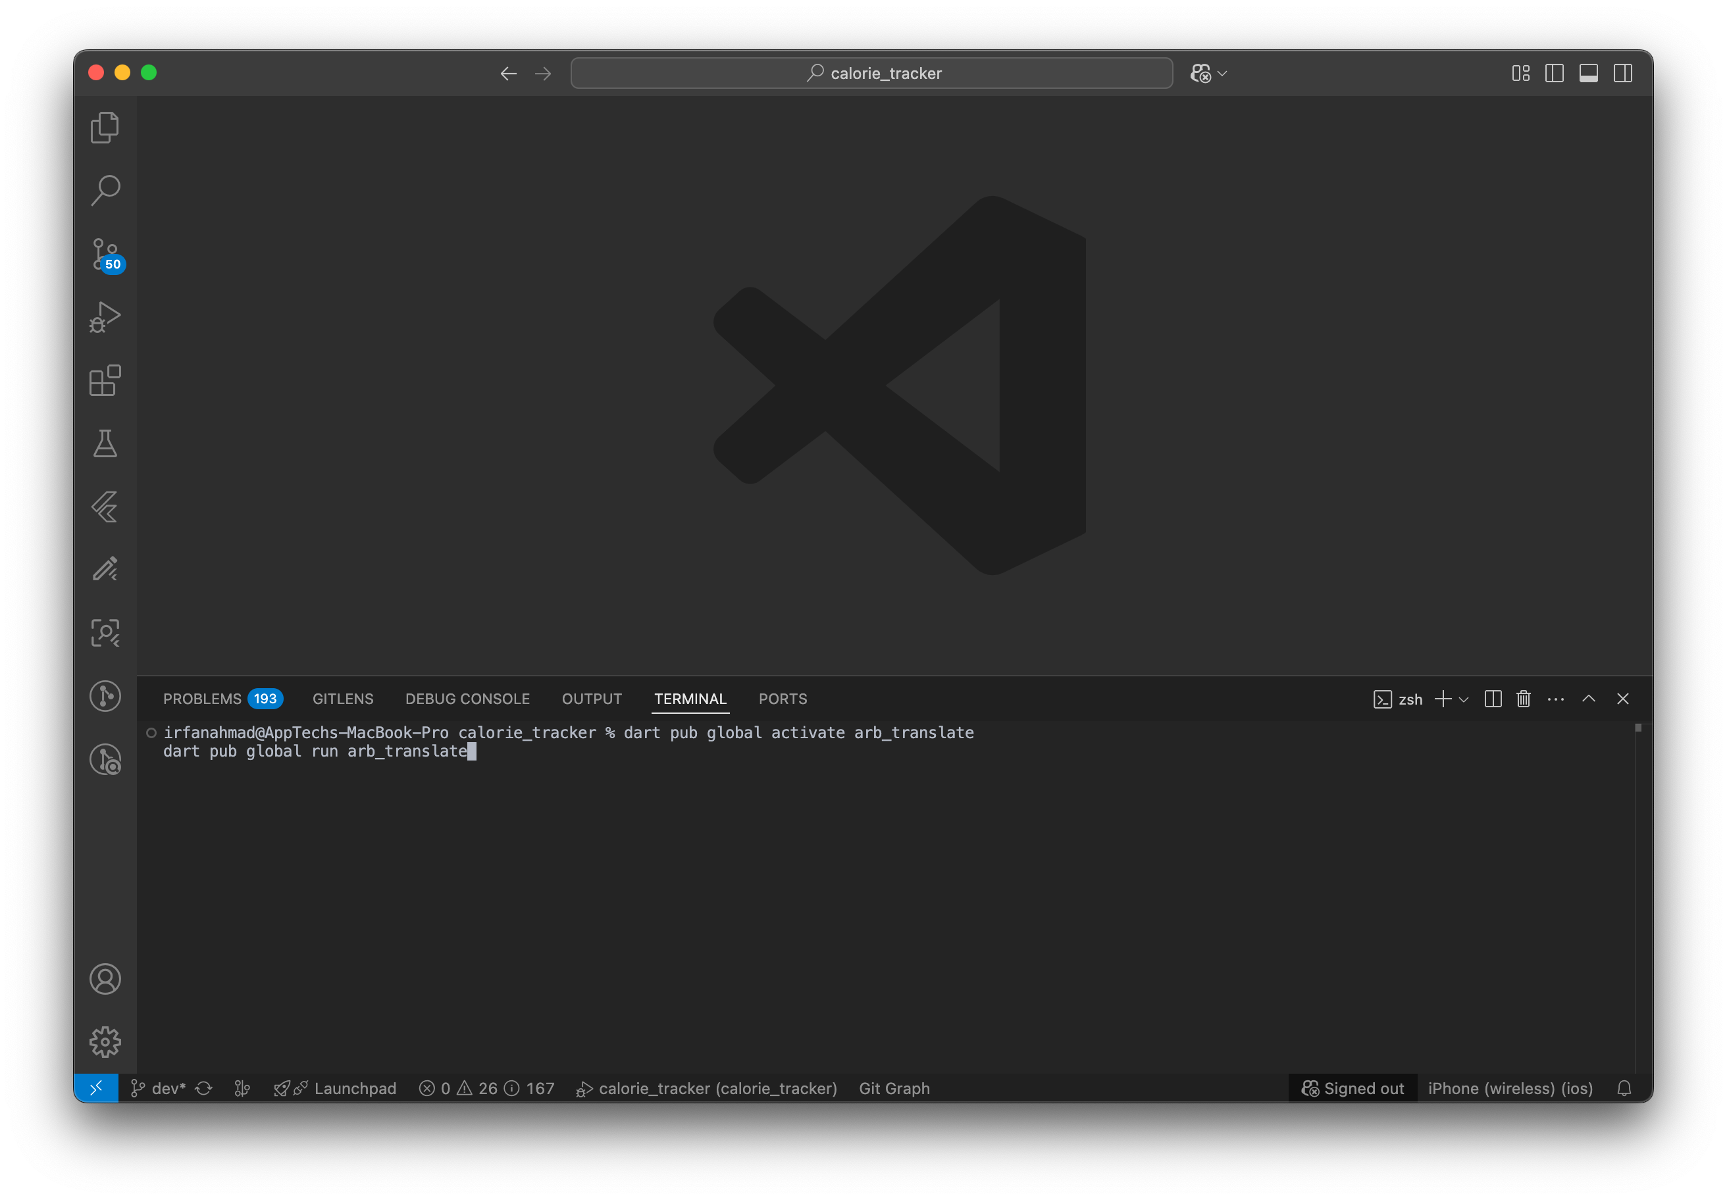Click the terminal command input line
1727x1200 pixels.
click(x=319, y=751)
